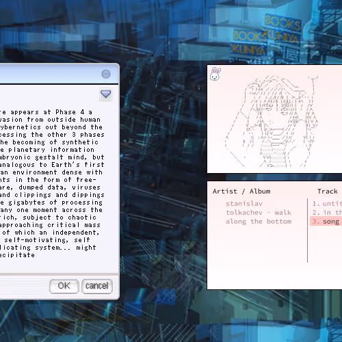Screen dimensions: 342x342
Task: Click the 'Track' column header
Action: coord(328,192)
